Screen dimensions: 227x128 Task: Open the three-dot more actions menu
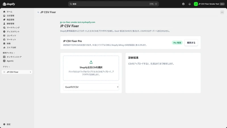click(x=222, y=12)
